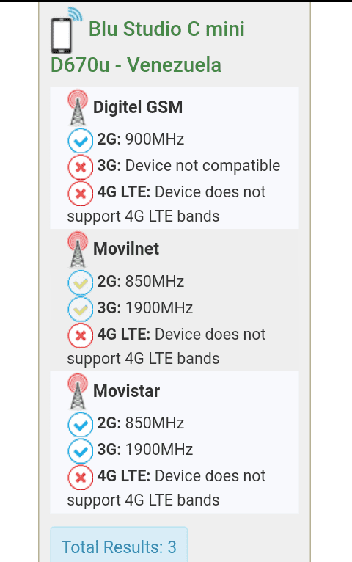Click the Movistar cell tower icon
The height and width of the screenshot is (562, 352).
pyautogui.click(x=78, y=391)
